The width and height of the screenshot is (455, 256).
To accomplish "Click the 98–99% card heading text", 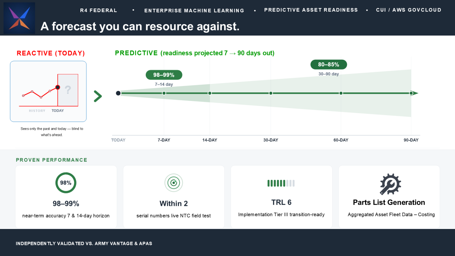I will 66,204.
